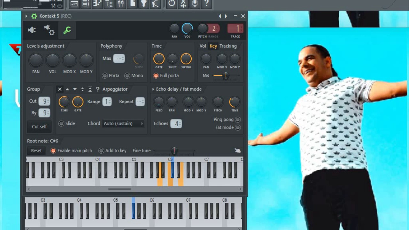This screenshot has width=409, height=230.
Task: Set arpeggiator direction to down arrow
Action: (75, 89)
